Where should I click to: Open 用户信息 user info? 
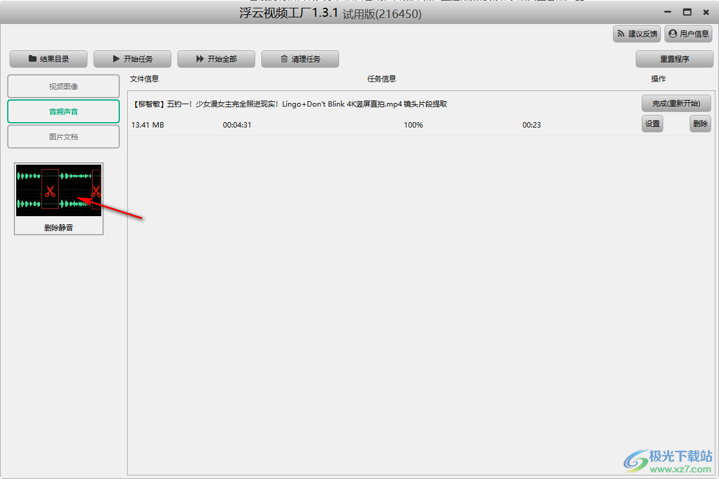click(x=688, y=34)
